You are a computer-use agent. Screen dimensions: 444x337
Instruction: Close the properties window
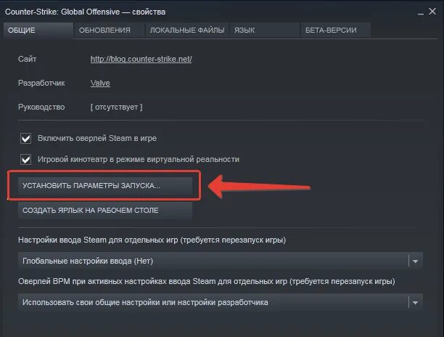432,12
